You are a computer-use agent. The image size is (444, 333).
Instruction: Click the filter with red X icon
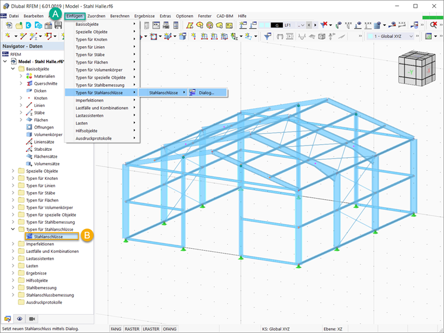point(324,25)
